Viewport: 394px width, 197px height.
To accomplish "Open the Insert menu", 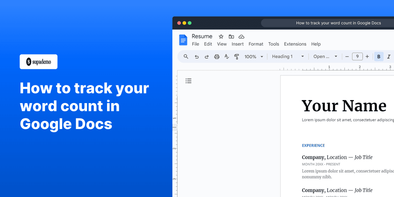I will [x=238, y=44].
